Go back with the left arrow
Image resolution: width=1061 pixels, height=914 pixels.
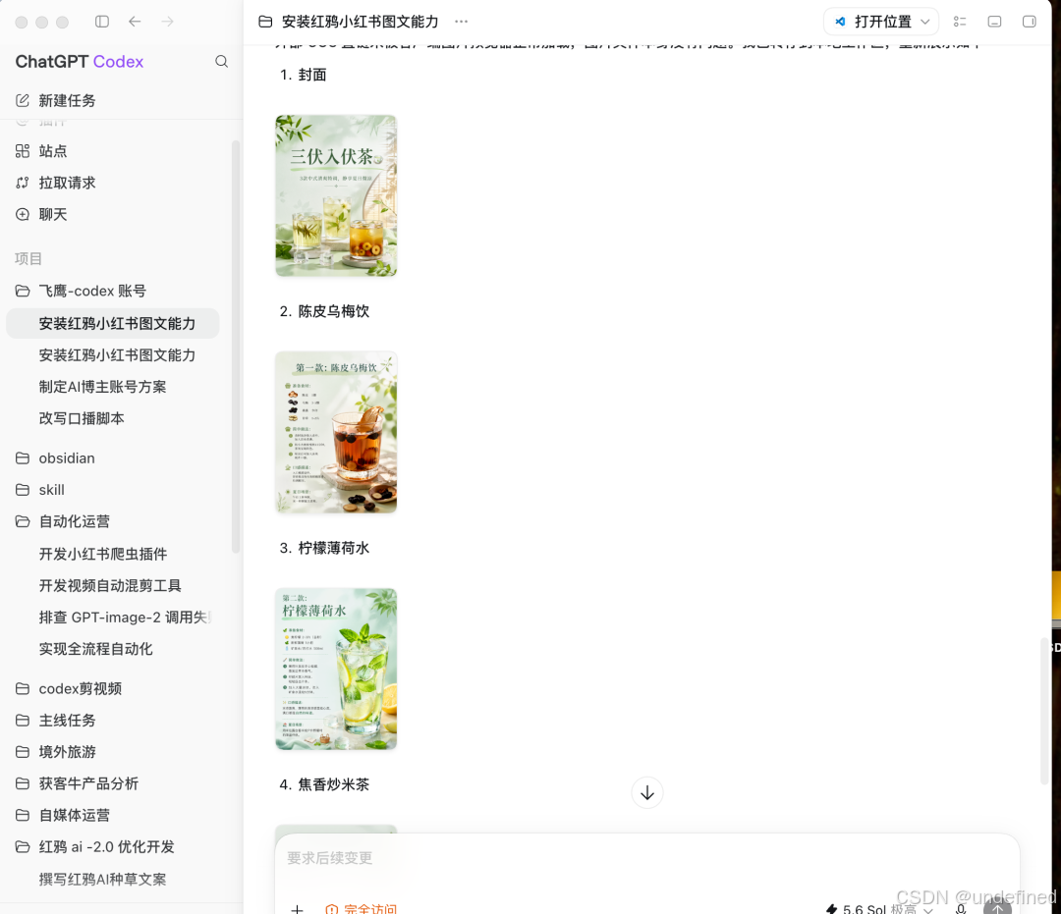135,22
